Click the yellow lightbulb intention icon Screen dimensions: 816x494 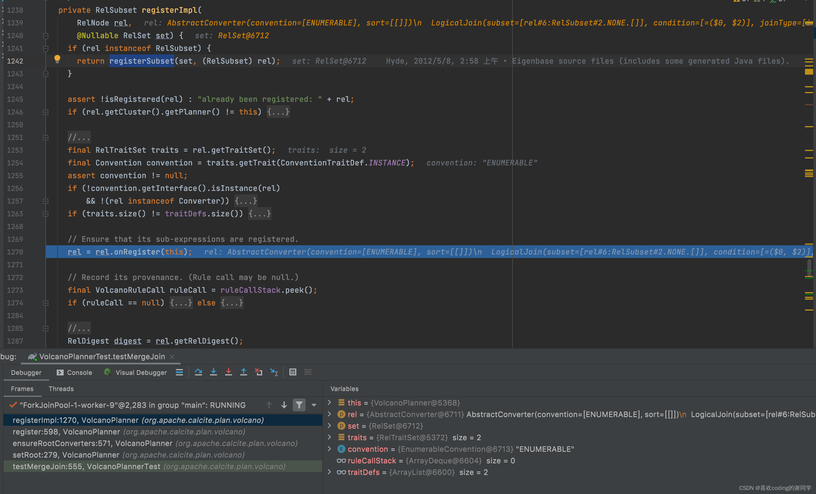click(x=57, y=59)
